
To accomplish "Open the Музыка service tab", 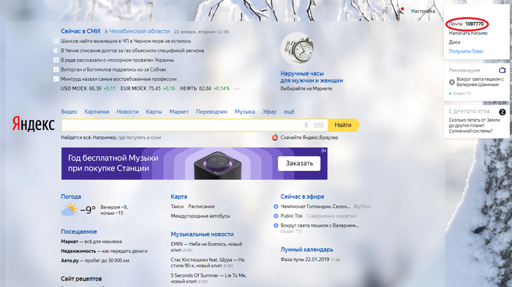I will (244, 112).
